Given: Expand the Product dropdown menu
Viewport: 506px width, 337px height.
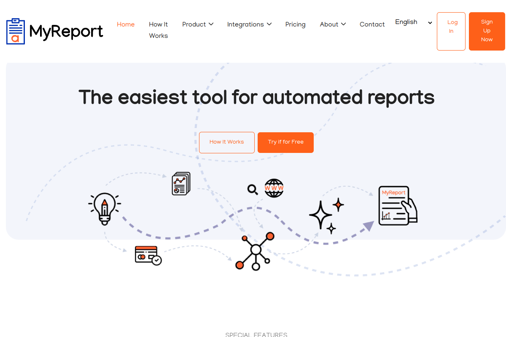Looking at the screenshot, I should [198, 24].
